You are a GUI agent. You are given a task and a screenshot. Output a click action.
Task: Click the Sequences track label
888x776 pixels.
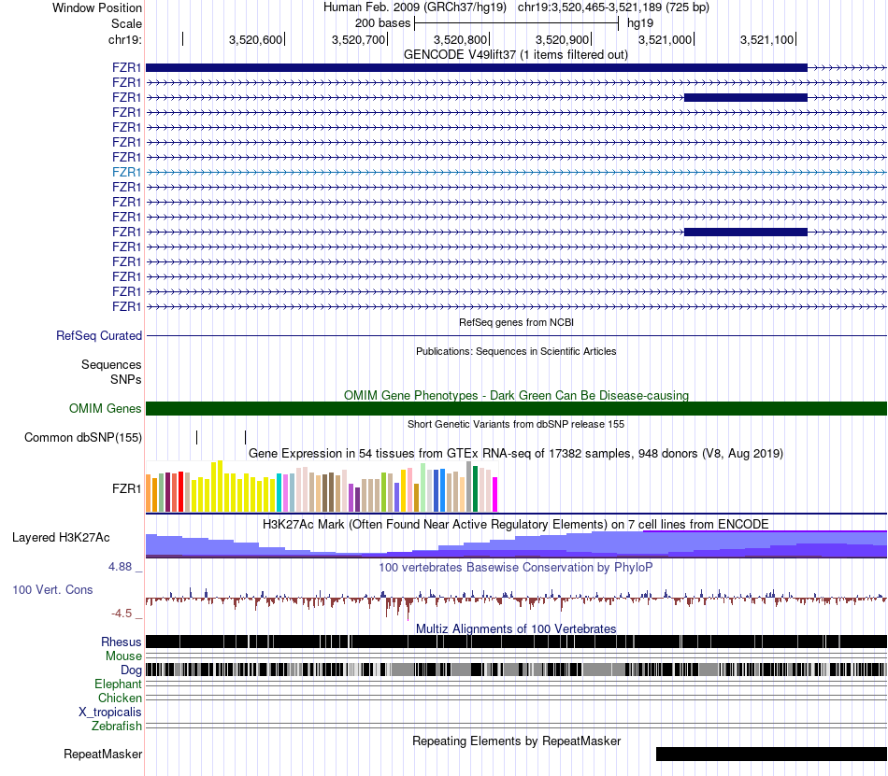click(x=111, y=365)
